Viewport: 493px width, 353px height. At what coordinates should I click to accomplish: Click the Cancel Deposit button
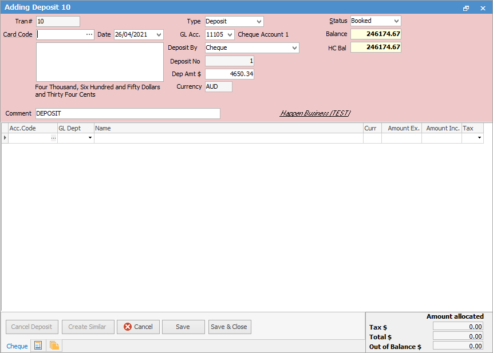(x=31, y=327)
